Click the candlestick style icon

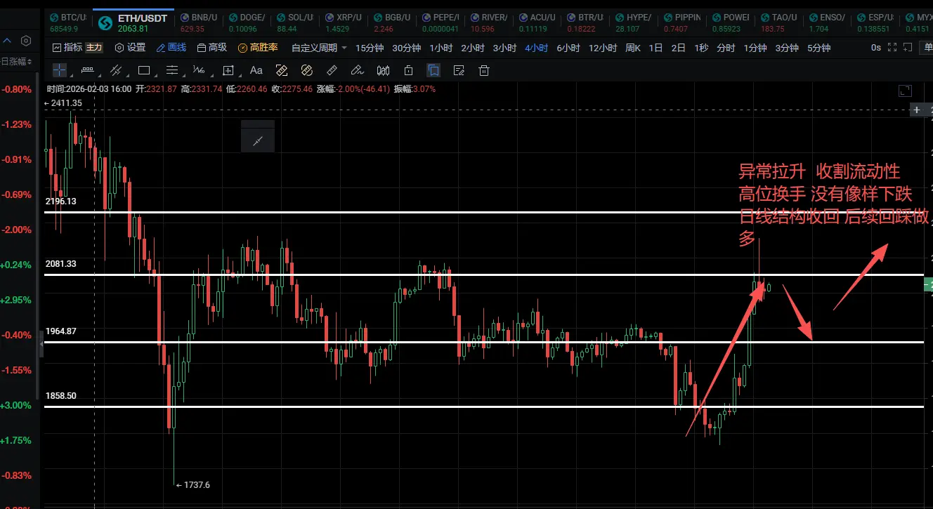[384, 70]
